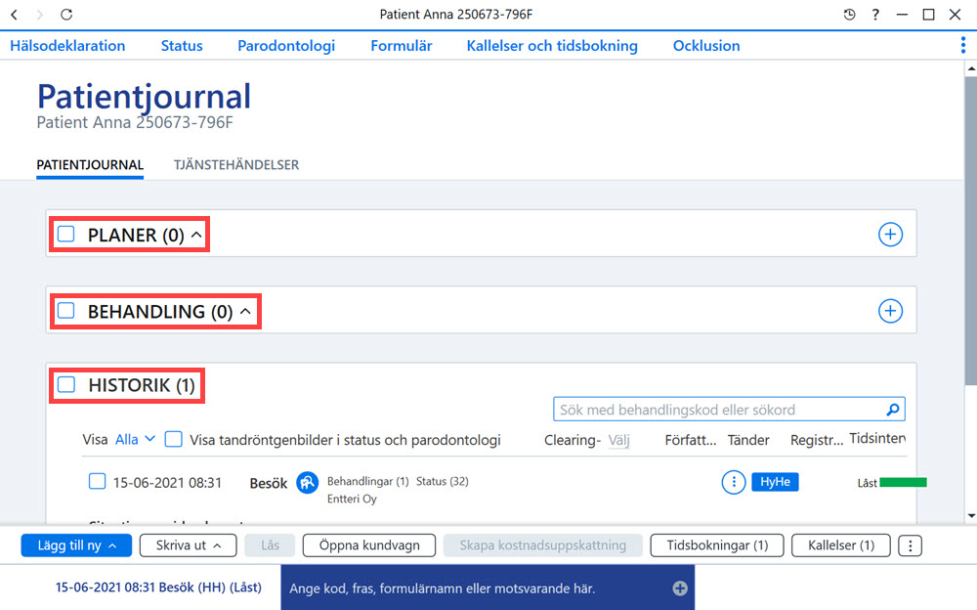Image resolution: width=977 pixels, height=610 pixels.
Task: Collapse BEHANDLING section with chevron
Action: 245,311
